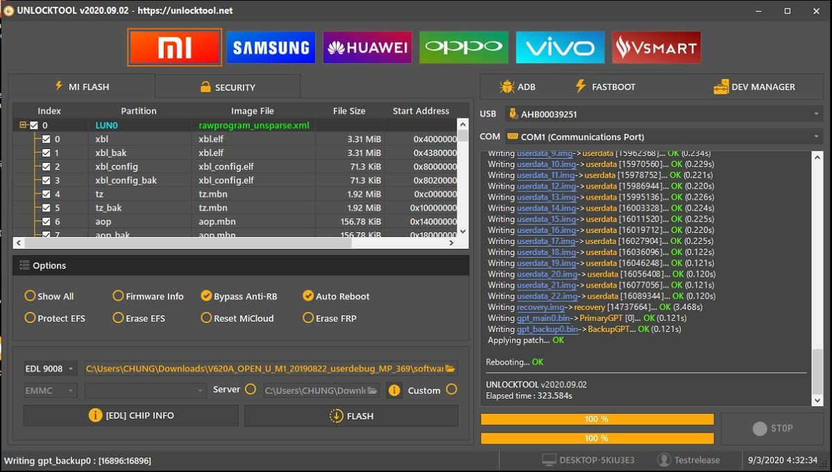The height and width of the screenshot is (472, 832).
Task: Click the info icon next to Custom
Action: [393, 390]
